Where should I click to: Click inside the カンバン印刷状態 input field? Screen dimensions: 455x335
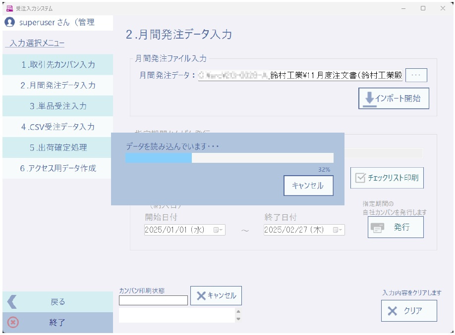point(152,300)
